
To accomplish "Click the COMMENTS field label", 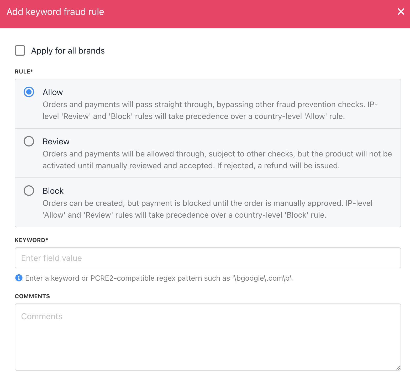I will [32, 296].
